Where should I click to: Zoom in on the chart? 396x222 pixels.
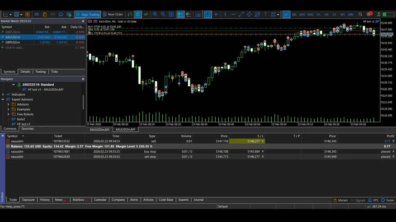pyautogui.click(x=155, y=14)
